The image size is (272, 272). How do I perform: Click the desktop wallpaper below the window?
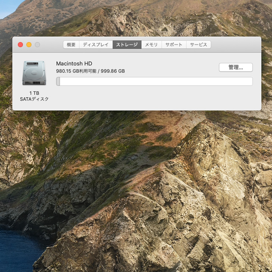pos(136,191)
